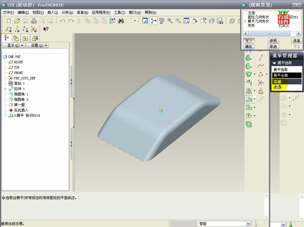The width and height of the screenshot is (304, 227).
Task: Select 草绘 1 in the model tree
Action: pyautogui.click(x=19, y=83)
